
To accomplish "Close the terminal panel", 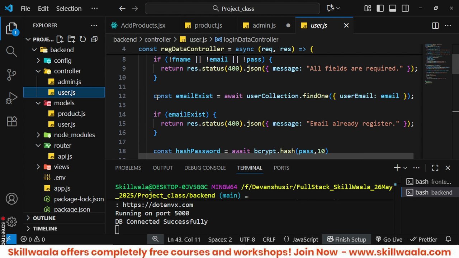I will click(x=448, y=168).
